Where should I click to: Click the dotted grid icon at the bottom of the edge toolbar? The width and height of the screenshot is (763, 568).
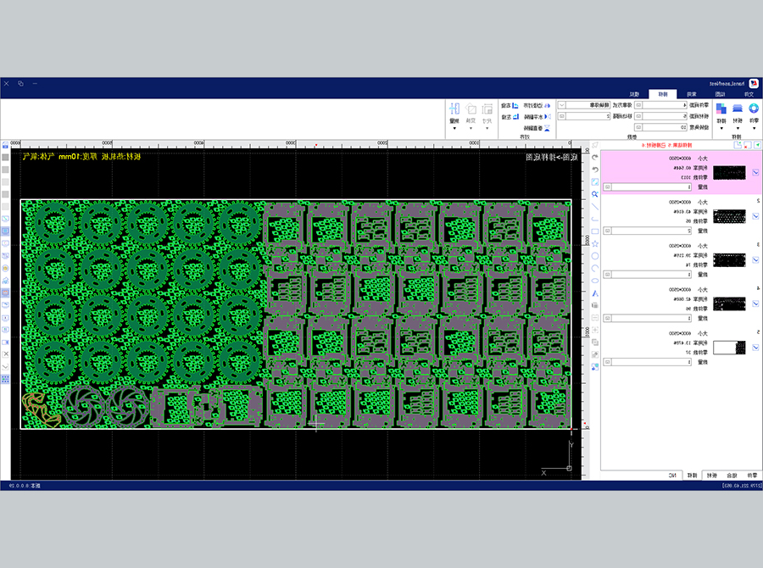(x=5, y=379)
